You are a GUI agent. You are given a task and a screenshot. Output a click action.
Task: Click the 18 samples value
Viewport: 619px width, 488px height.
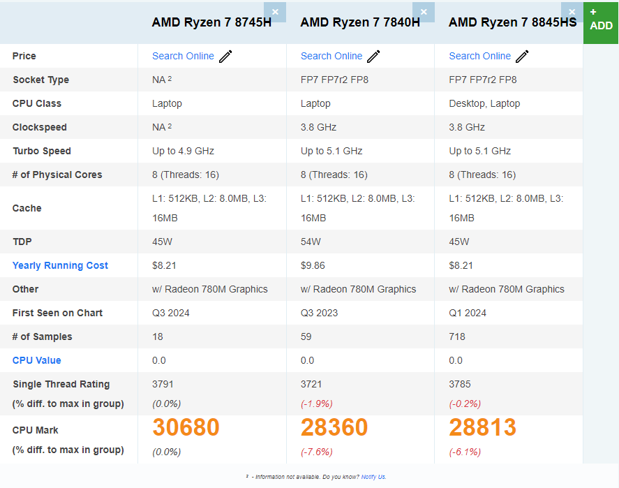(x=158, y=337)
